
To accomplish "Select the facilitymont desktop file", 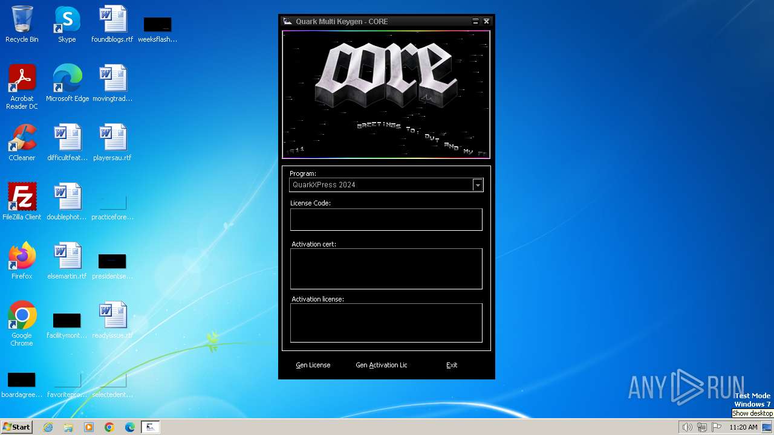I will [x=67, y=326].
